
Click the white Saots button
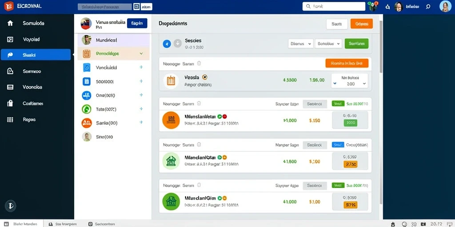coord(337,24)
